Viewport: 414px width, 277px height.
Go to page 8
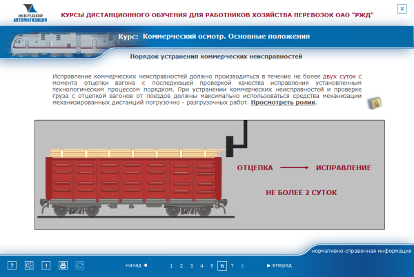point(242,266)
